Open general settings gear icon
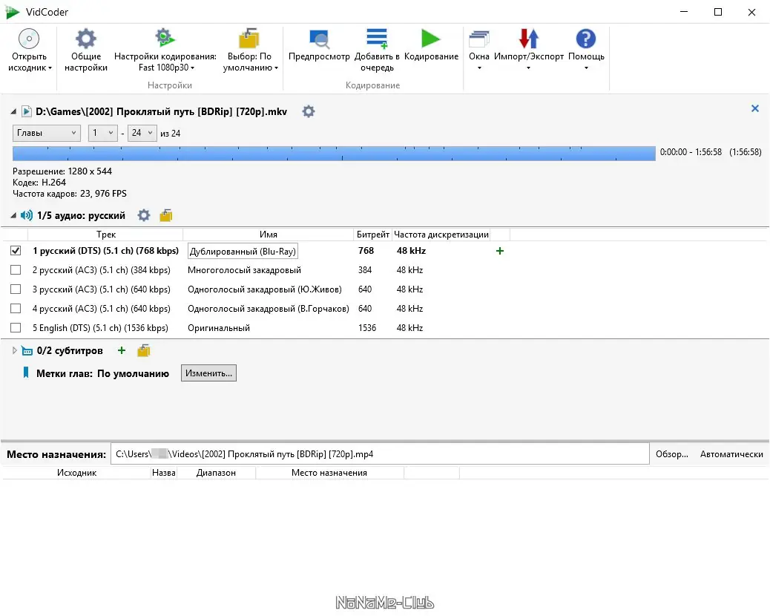This screenshot has height=616, width=770. click(x=86, y=39)
